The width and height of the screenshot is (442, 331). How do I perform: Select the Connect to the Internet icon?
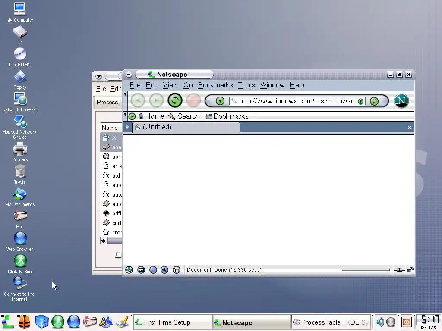(20, 289)
